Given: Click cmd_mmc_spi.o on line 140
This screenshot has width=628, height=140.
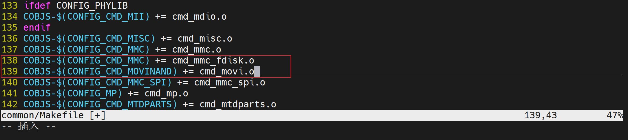Looking at the screenshot, I should pos(230,82).
